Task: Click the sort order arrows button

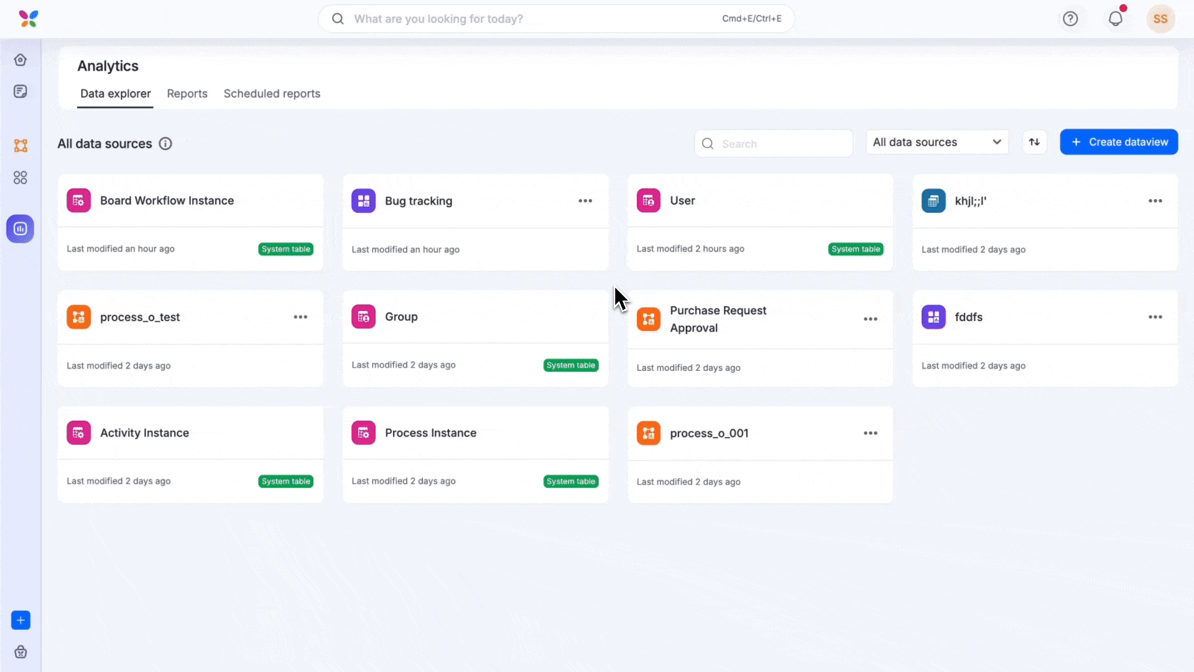Action: [x=1034, y=142]
